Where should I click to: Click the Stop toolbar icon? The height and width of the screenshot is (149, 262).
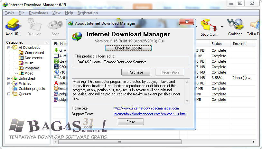[x=55, y=25]
